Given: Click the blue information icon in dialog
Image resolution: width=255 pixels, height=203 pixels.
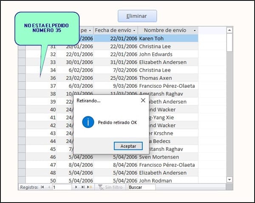Looking at the screenshot, I should coord(88,122).
